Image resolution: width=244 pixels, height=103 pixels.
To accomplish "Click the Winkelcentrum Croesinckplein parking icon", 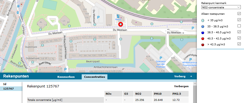I will pyautogui.click(x=191, y=60).
